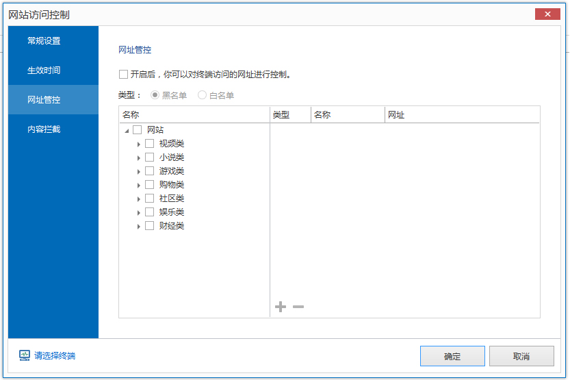Click the 确定 button
570x380 pixels.
[452, 356]
